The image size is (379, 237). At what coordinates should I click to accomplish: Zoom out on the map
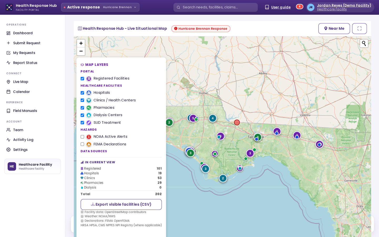click(81, 51)
